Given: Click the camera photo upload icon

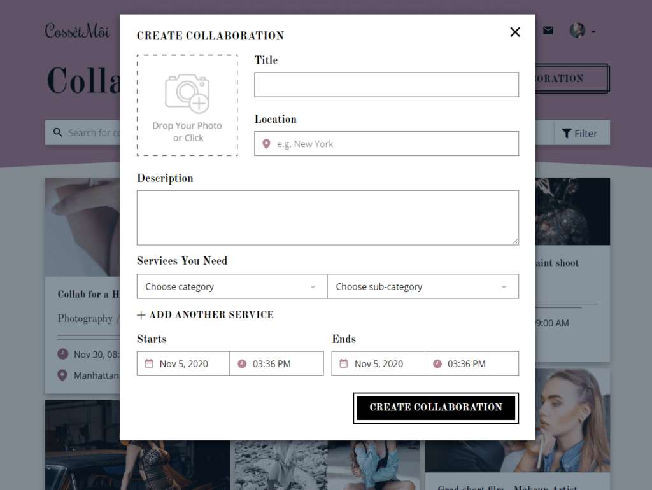Looking at the screenshot, I should click(188, 94).
